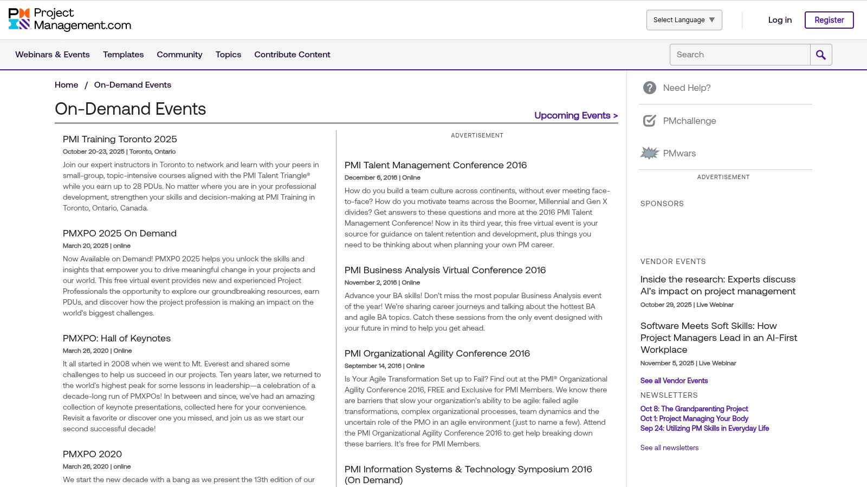The image size is (867, 487).
Task: Expand the language selector arrow
Action: tap(711, 19)
